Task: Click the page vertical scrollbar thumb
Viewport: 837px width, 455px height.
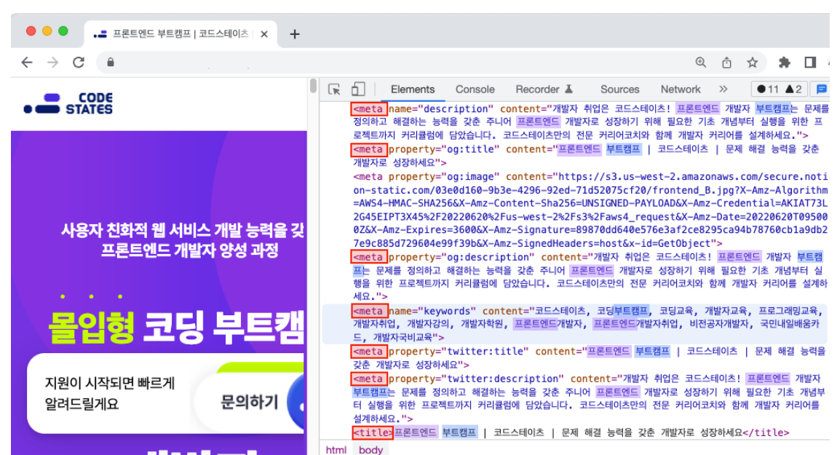Action: point(314,86)
